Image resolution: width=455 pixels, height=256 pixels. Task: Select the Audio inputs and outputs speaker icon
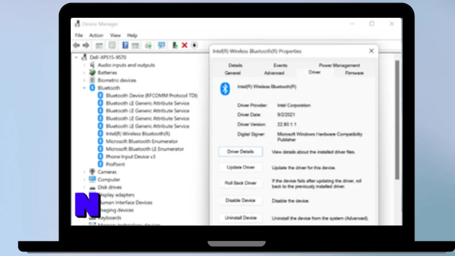pos(92,65)
